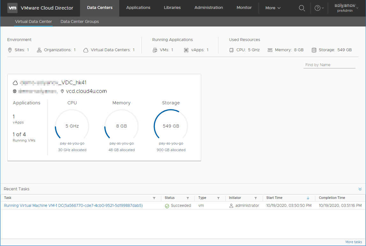This screenshot has height=246, width=366.
Task: Click the vm type cell
Action: (x=201, y=206)
